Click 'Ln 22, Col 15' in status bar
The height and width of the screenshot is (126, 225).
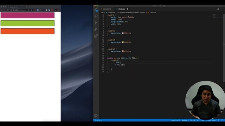[x=175, y=120]
